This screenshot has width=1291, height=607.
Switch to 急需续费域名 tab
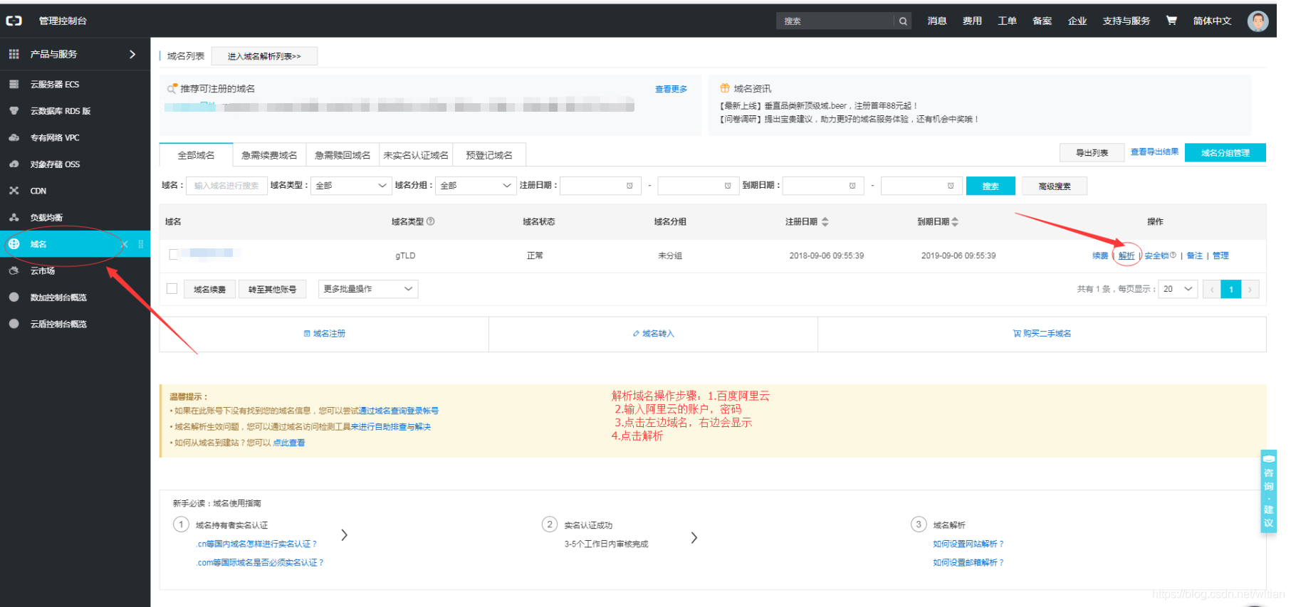click(x=269, y=155)
